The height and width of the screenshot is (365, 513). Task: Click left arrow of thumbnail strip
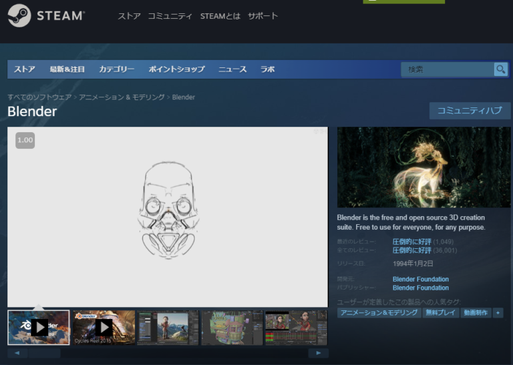(x=17, y=353)
